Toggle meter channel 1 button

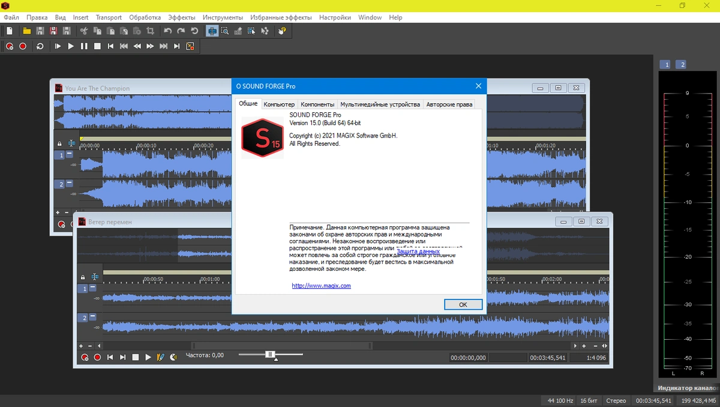coord(665,65)
